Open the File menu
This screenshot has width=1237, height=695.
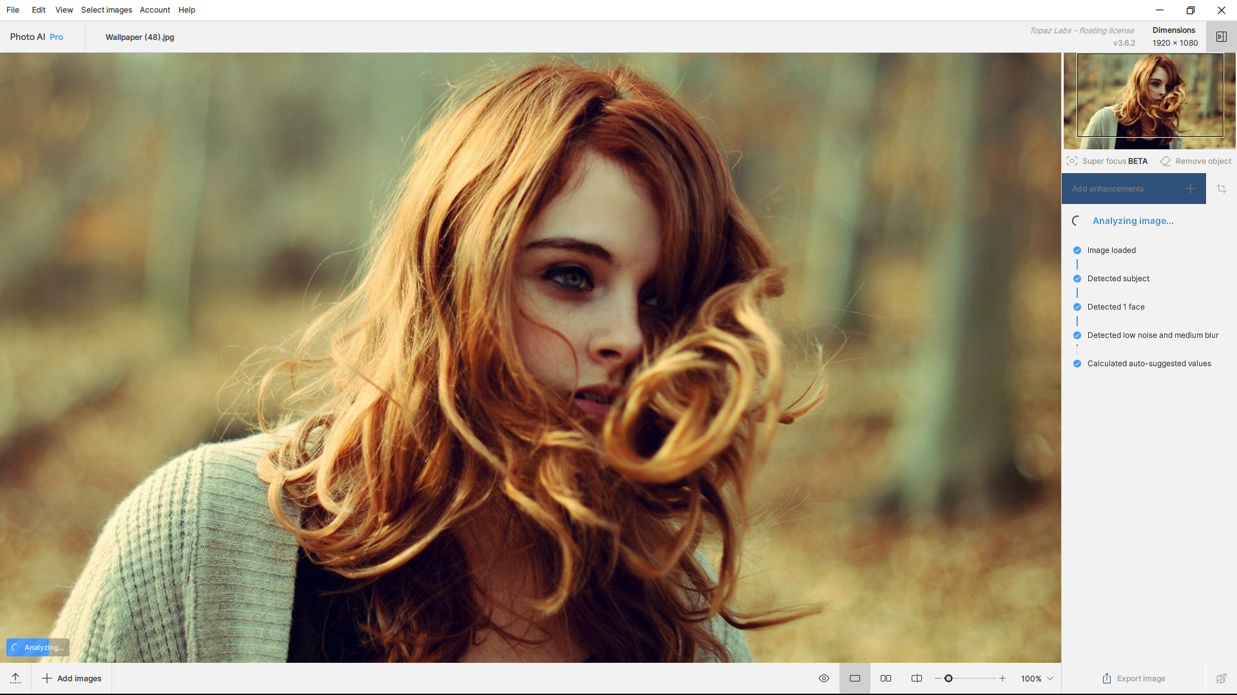click(x=13, y=10)
